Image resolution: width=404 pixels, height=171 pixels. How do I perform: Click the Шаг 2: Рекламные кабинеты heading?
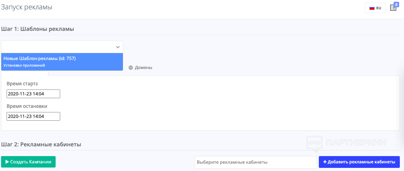click(41, 144)
